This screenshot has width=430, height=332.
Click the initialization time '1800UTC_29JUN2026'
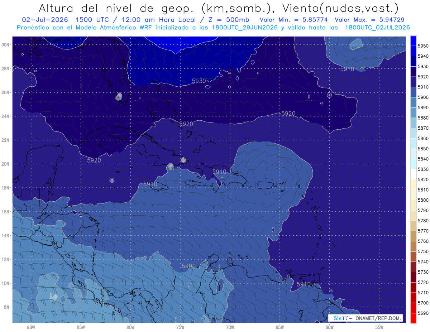[245, 27]
